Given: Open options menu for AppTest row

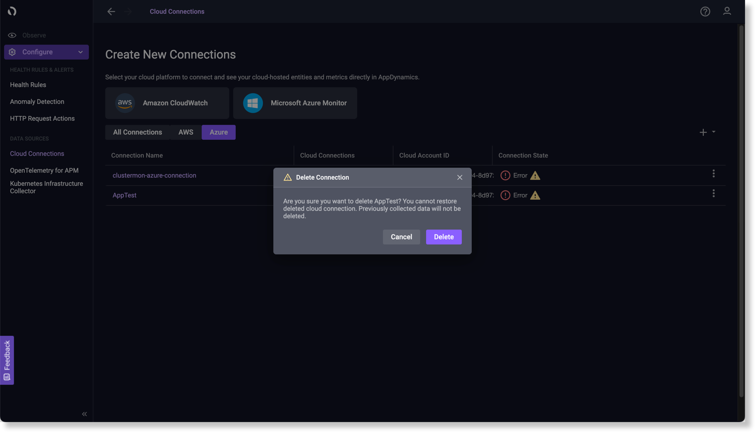Looking at the screenshot, I should 713,193.
